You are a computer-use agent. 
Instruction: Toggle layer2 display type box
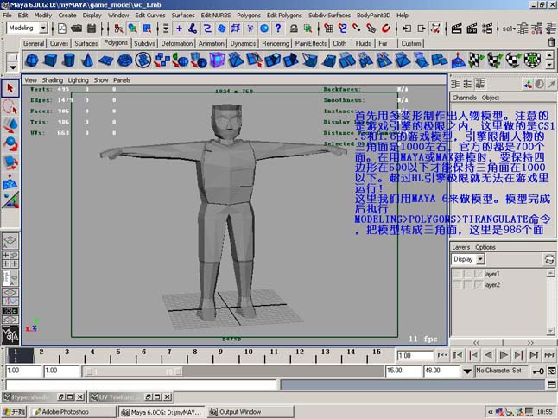pos(467,285)
